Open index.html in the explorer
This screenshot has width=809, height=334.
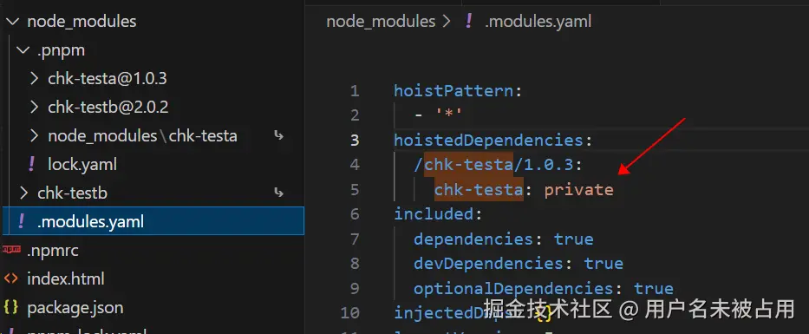click(66, 279)
